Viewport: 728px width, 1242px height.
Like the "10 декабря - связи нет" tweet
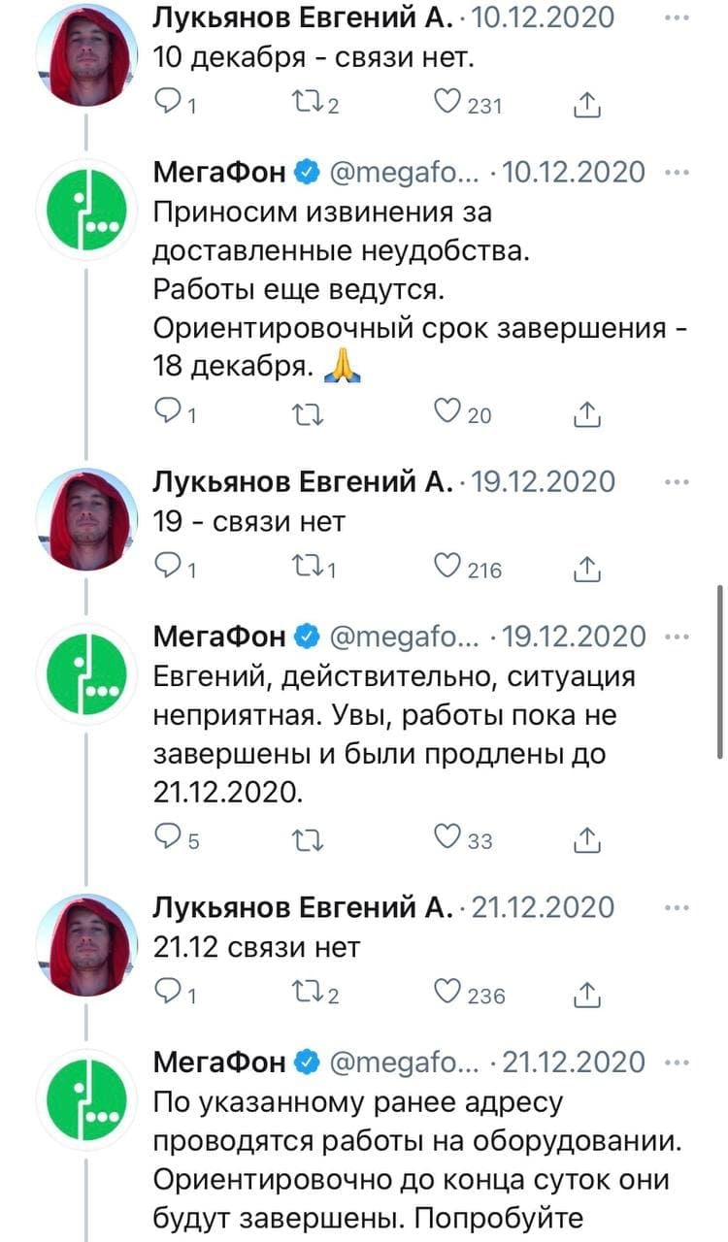tap(447, 105)
